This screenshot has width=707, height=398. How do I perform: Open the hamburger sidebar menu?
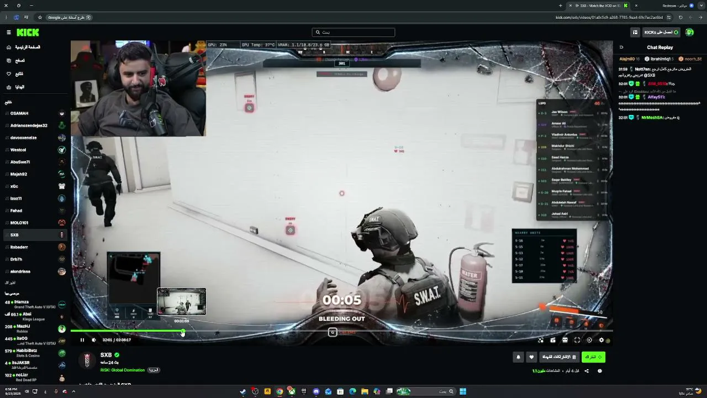coord(8,32)
